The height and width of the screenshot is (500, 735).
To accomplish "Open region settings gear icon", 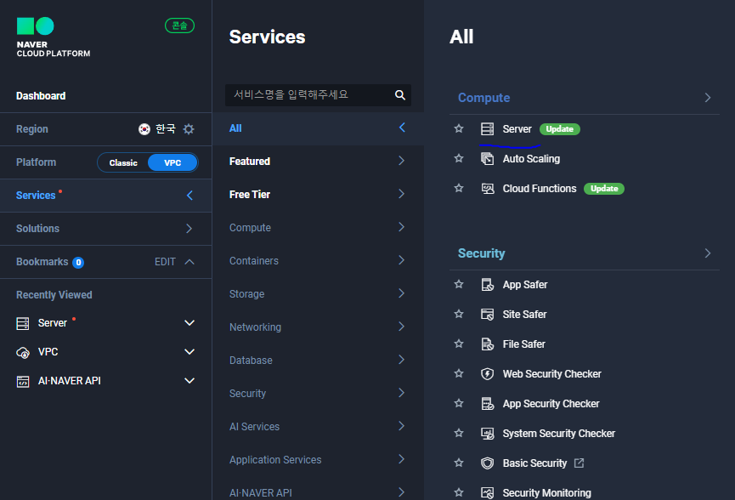I will pos(189,129).
